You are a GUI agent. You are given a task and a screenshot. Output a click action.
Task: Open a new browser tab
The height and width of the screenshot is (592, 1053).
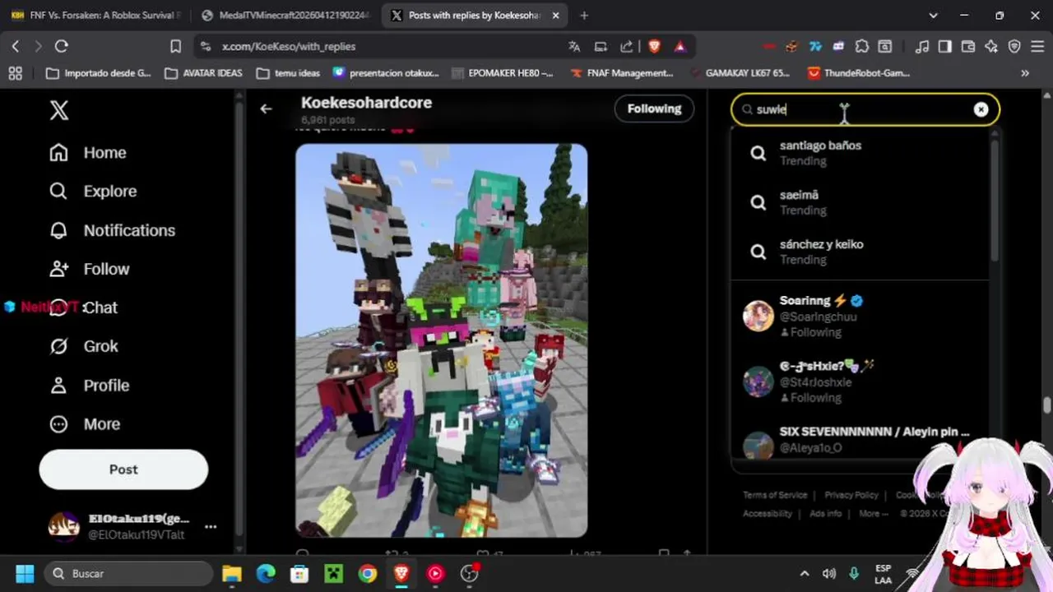[x=584, y=16]
